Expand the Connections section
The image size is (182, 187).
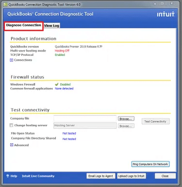(12, 60)
